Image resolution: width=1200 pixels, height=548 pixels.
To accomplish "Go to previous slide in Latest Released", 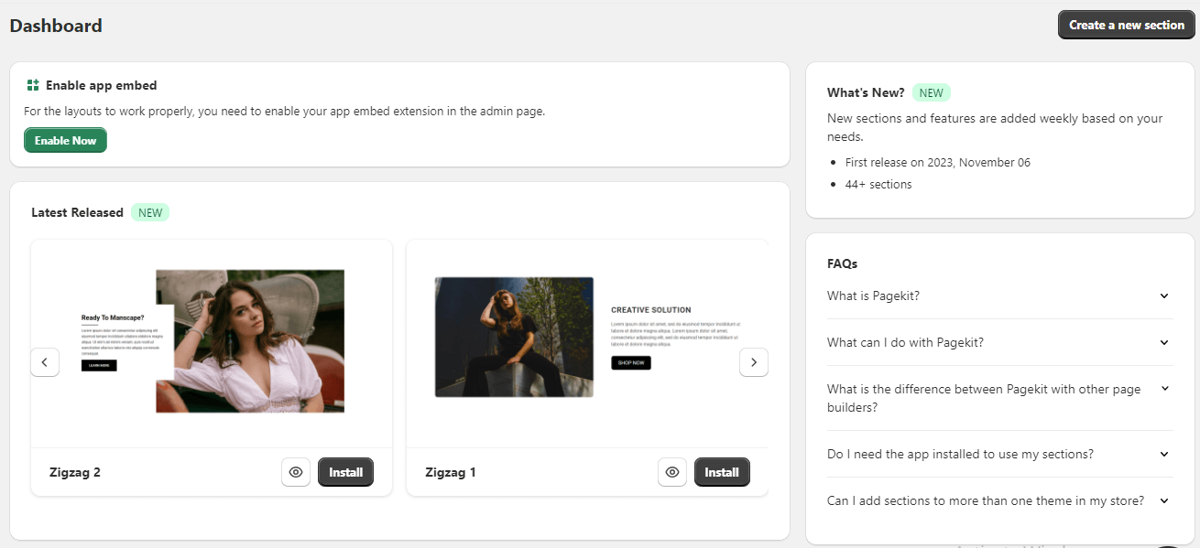I will [45, 362].
